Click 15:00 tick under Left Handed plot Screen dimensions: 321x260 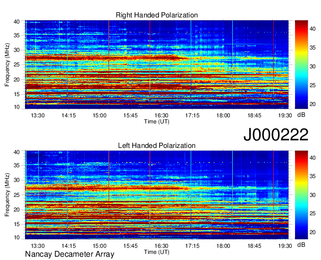pyautogui.click(x=100, y=246)
